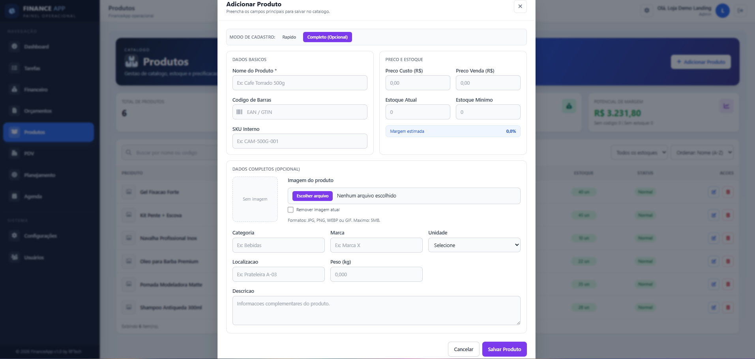Select the Estoque Atual field
Screen dimensions: 755x359
pyautogui.click(x=418, y=112)
